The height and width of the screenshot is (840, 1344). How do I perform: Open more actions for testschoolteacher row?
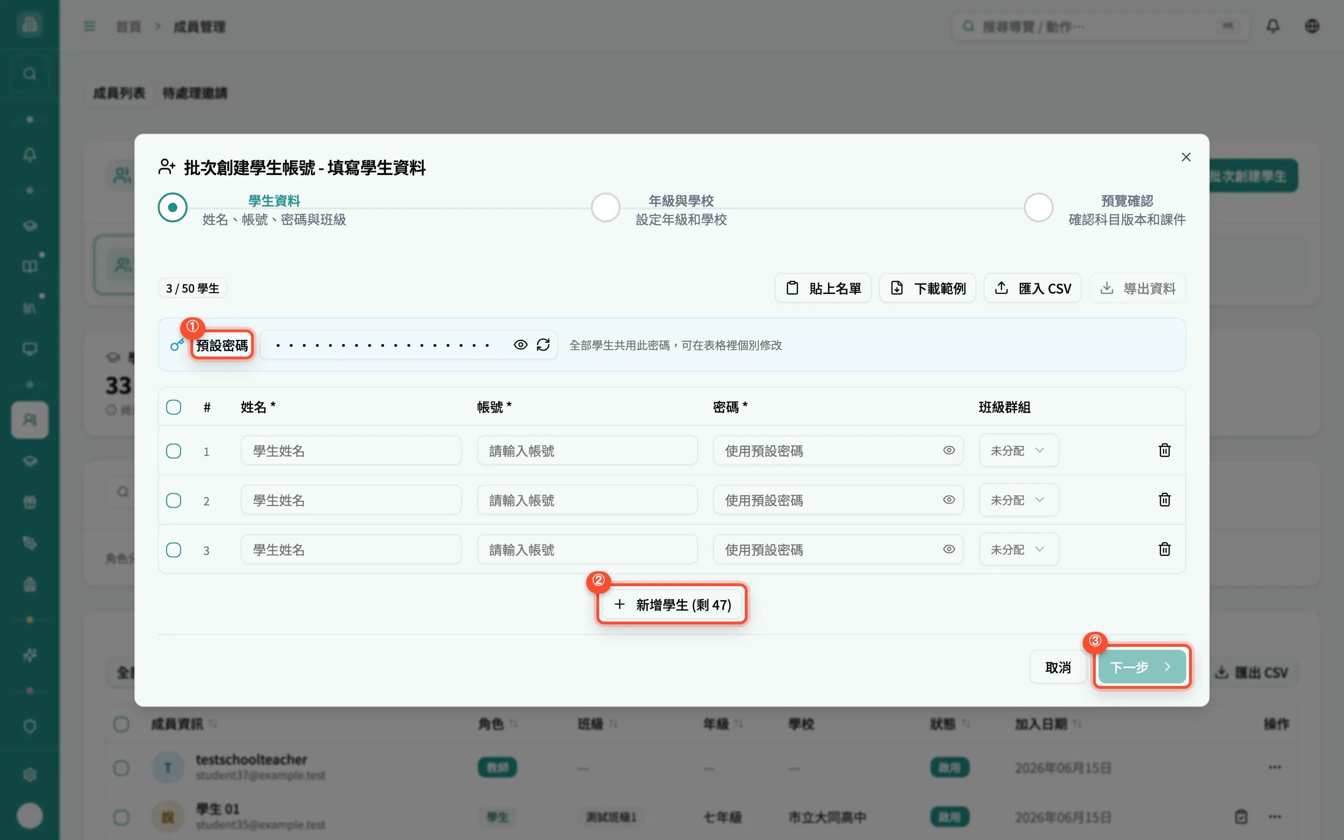(1274, 767)
